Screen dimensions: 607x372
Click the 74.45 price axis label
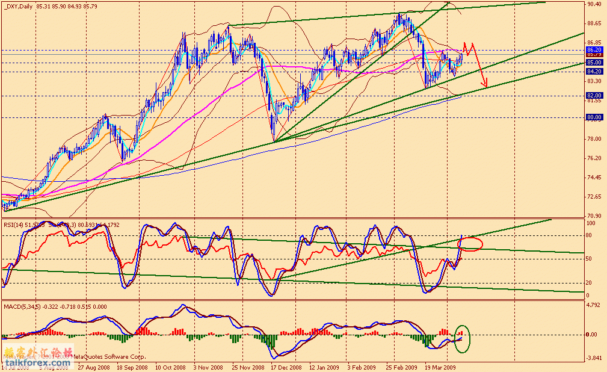point(594,178)
